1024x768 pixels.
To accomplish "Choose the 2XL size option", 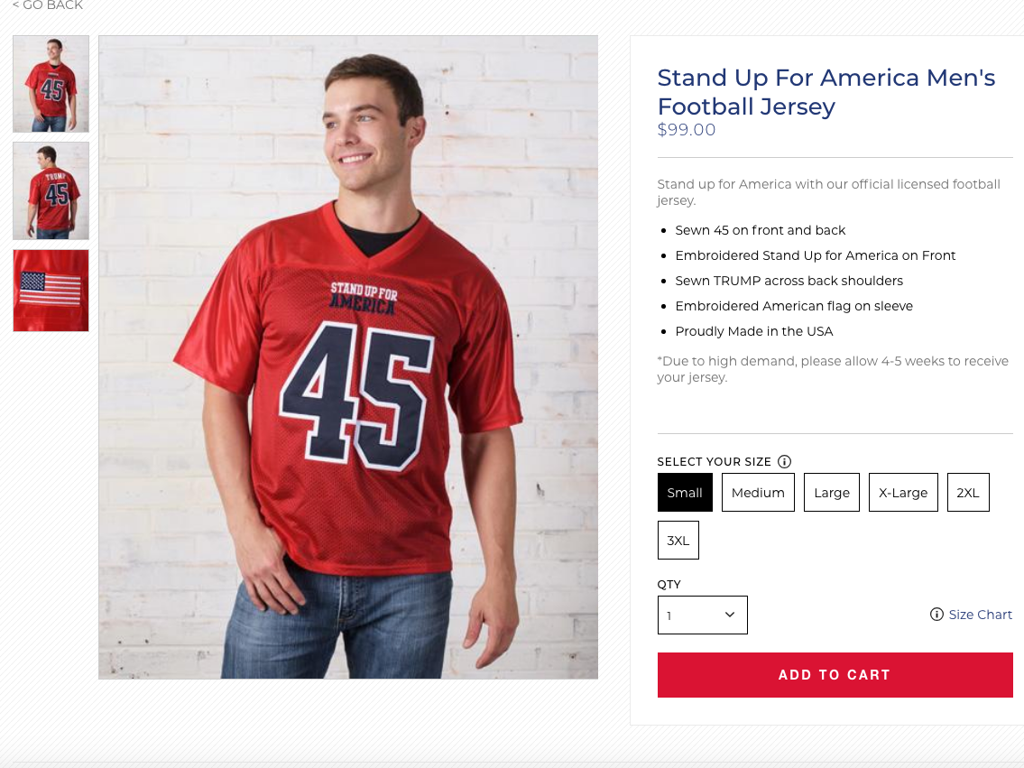I will point(968,493).
